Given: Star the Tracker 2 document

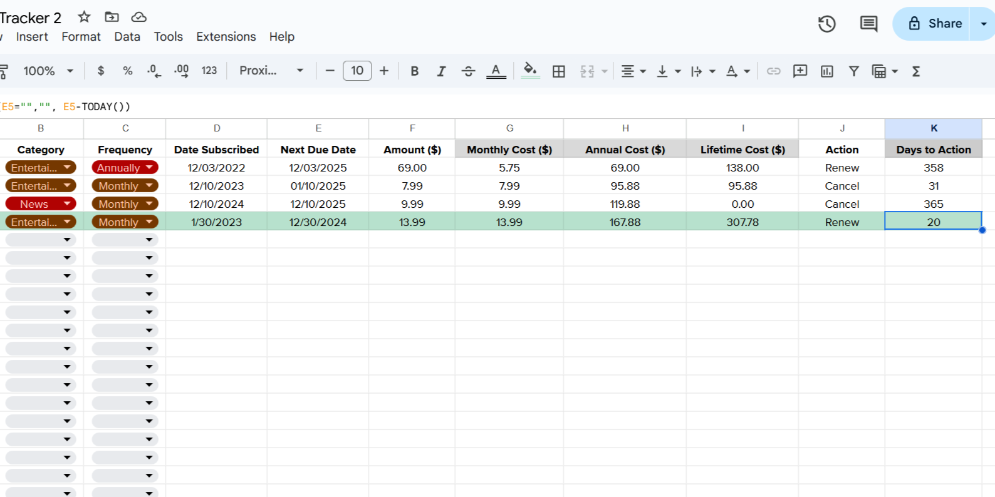Looking at the screenshot, I should click(84, 17).
